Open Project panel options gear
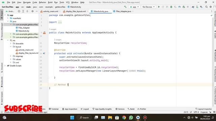 (32, 11)
